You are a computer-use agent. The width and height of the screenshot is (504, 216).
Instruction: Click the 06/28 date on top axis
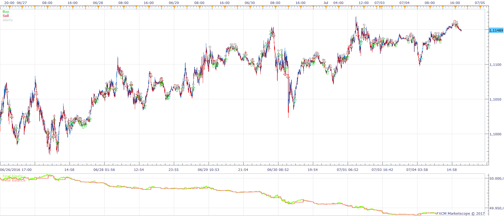click(98, 3)
